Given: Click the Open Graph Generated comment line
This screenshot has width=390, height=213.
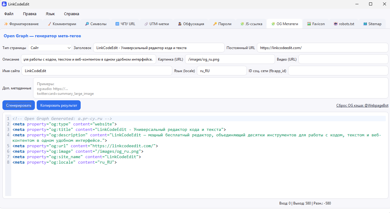Looking at the screenshot, I should coord(62,118).
